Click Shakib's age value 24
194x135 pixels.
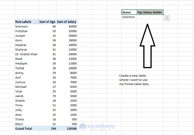[x=54, y=101]
